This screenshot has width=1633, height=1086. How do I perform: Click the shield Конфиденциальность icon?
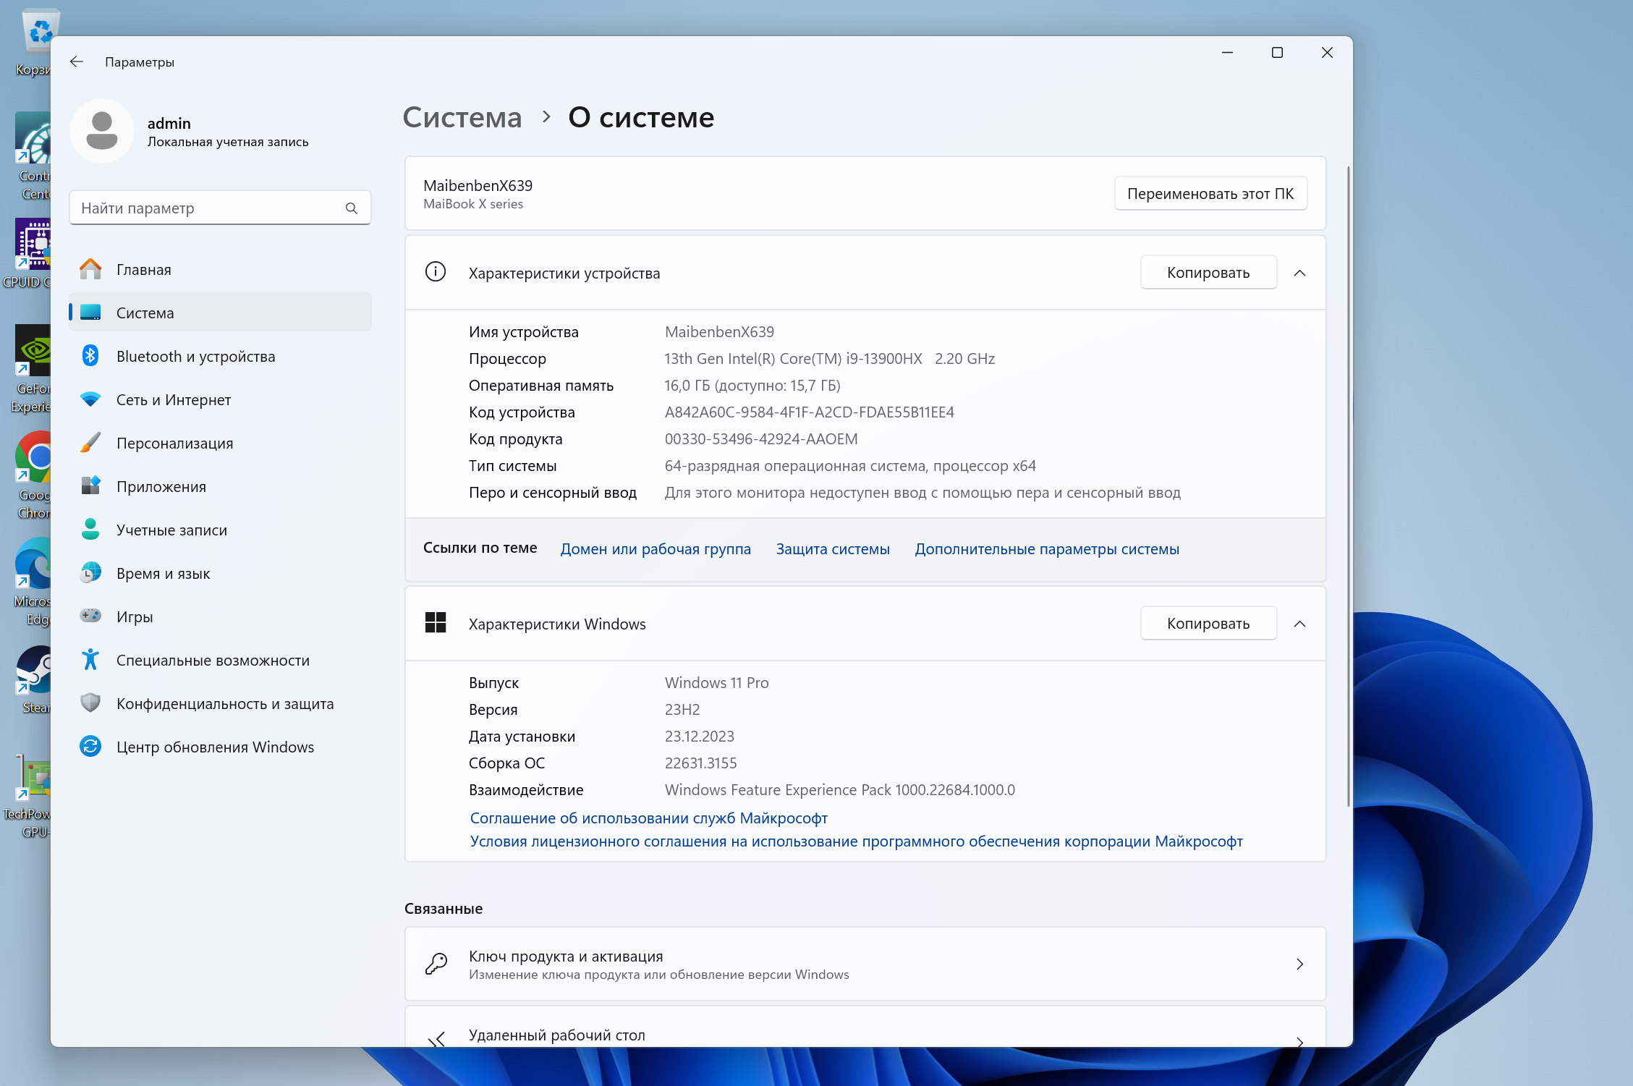tap(90, 703)
